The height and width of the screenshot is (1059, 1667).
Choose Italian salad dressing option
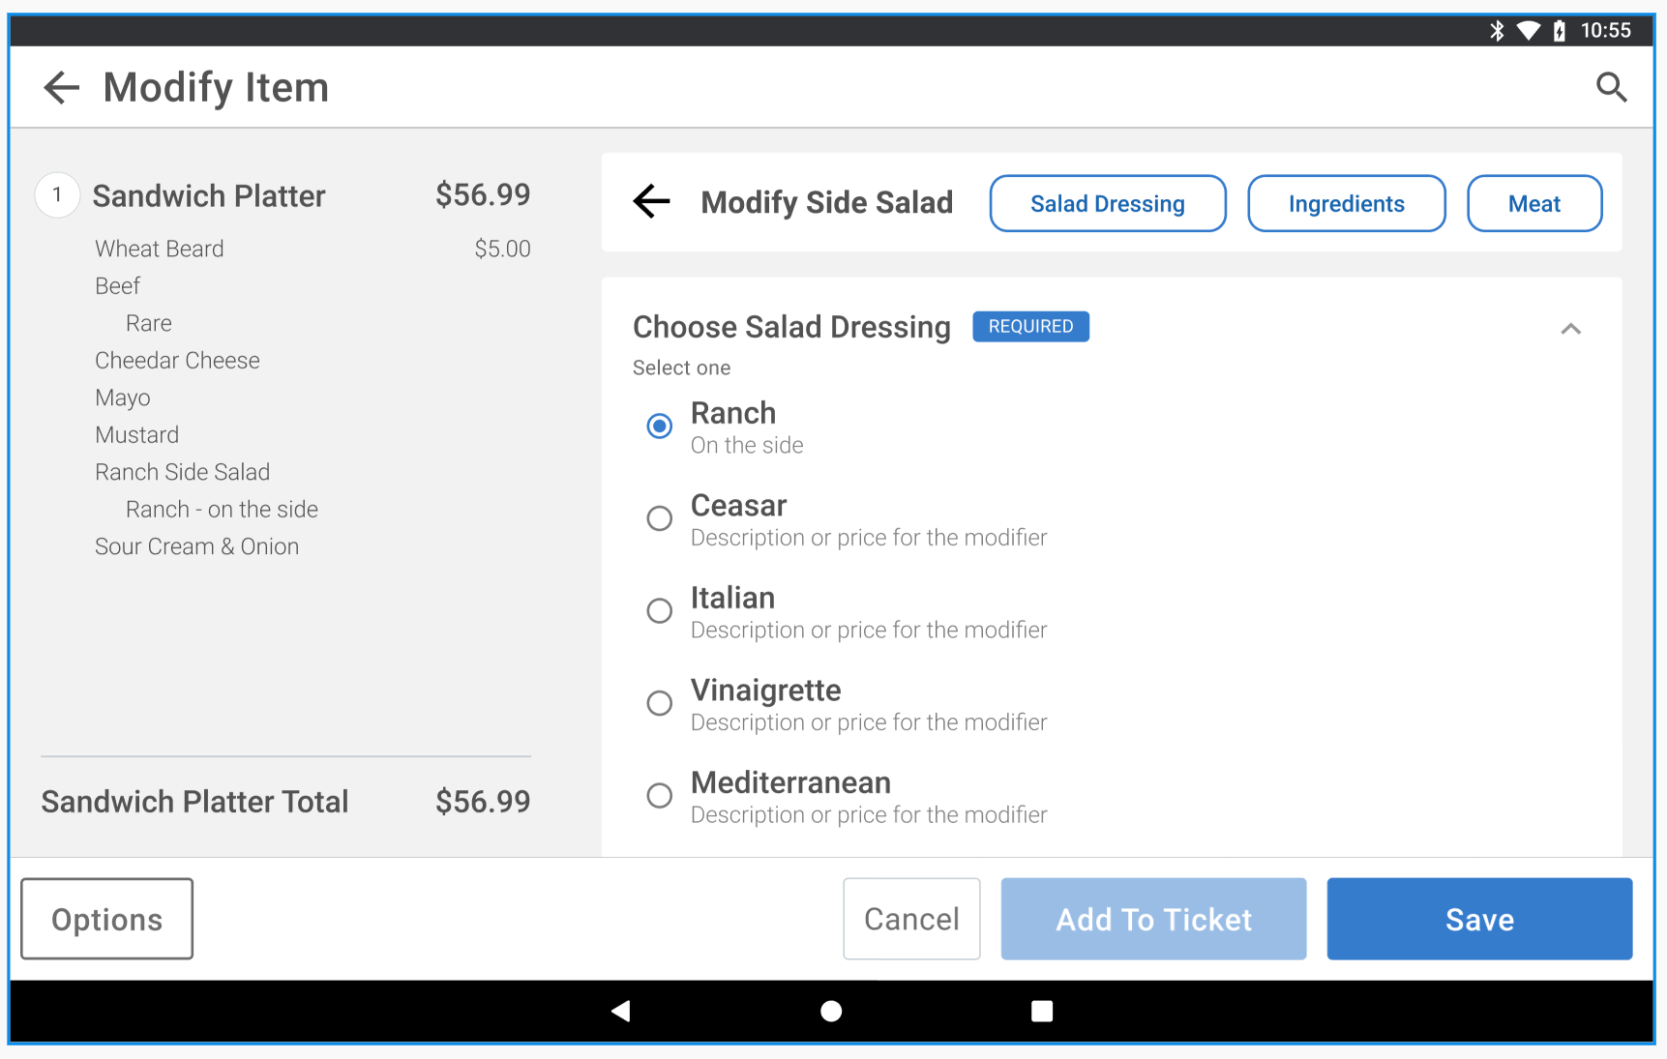pos(660,611)
